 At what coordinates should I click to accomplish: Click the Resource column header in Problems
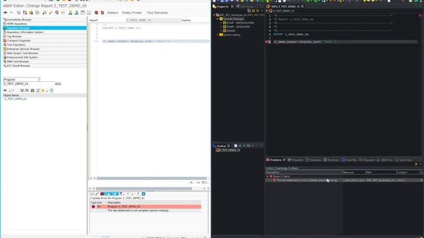click(x=354, y=172)
